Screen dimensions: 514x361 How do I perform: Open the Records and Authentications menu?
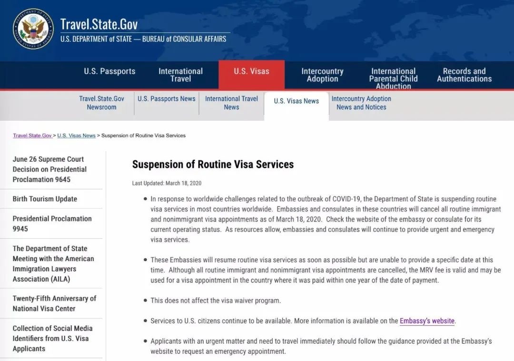(464, 75)
